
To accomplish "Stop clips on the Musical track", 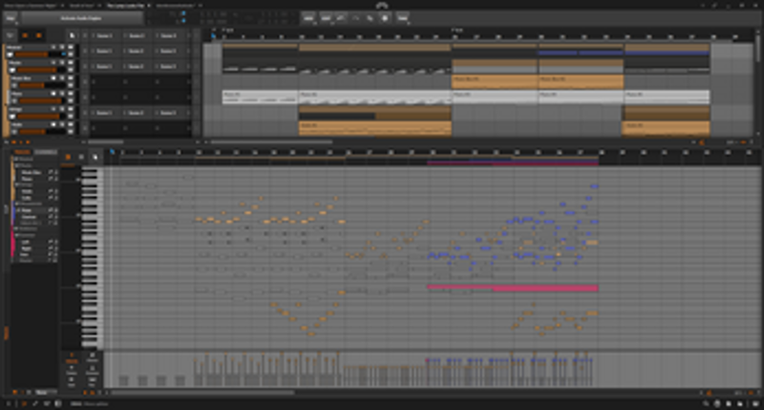I will (x=85, y=51).
